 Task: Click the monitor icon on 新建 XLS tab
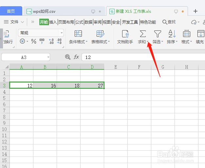click(x=176, y=11)
